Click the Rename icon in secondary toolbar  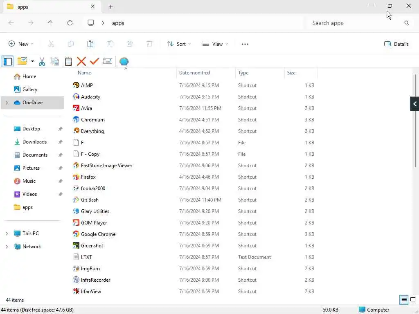[108, 61]
